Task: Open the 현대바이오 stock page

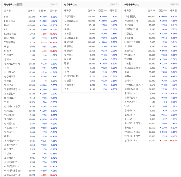Action: coord(130,141)
